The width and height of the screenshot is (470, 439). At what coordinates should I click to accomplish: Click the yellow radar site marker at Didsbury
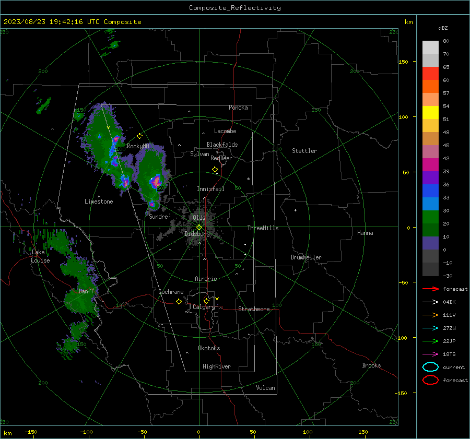click(x=199, y=228)
